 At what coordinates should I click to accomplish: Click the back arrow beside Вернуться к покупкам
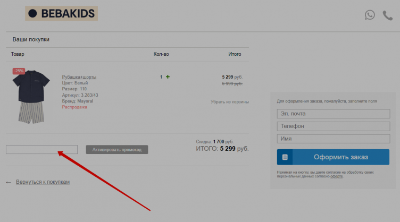[x=9, y=182]
